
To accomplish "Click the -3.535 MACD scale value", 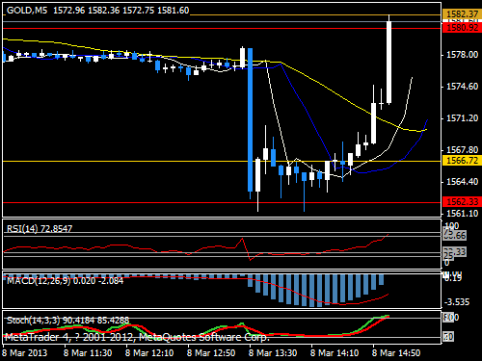I will pyautogui.click(x=458, y=302).
